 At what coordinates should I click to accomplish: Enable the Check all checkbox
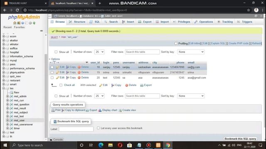tap(61, 85)
